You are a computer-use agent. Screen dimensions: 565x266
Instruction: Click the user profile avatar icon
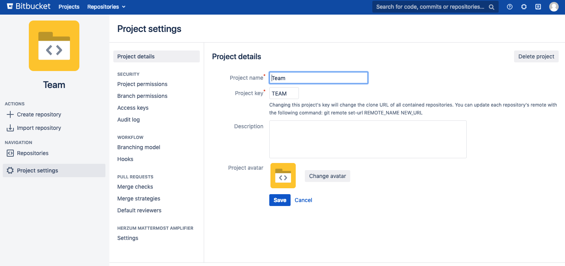coord(554,7)
